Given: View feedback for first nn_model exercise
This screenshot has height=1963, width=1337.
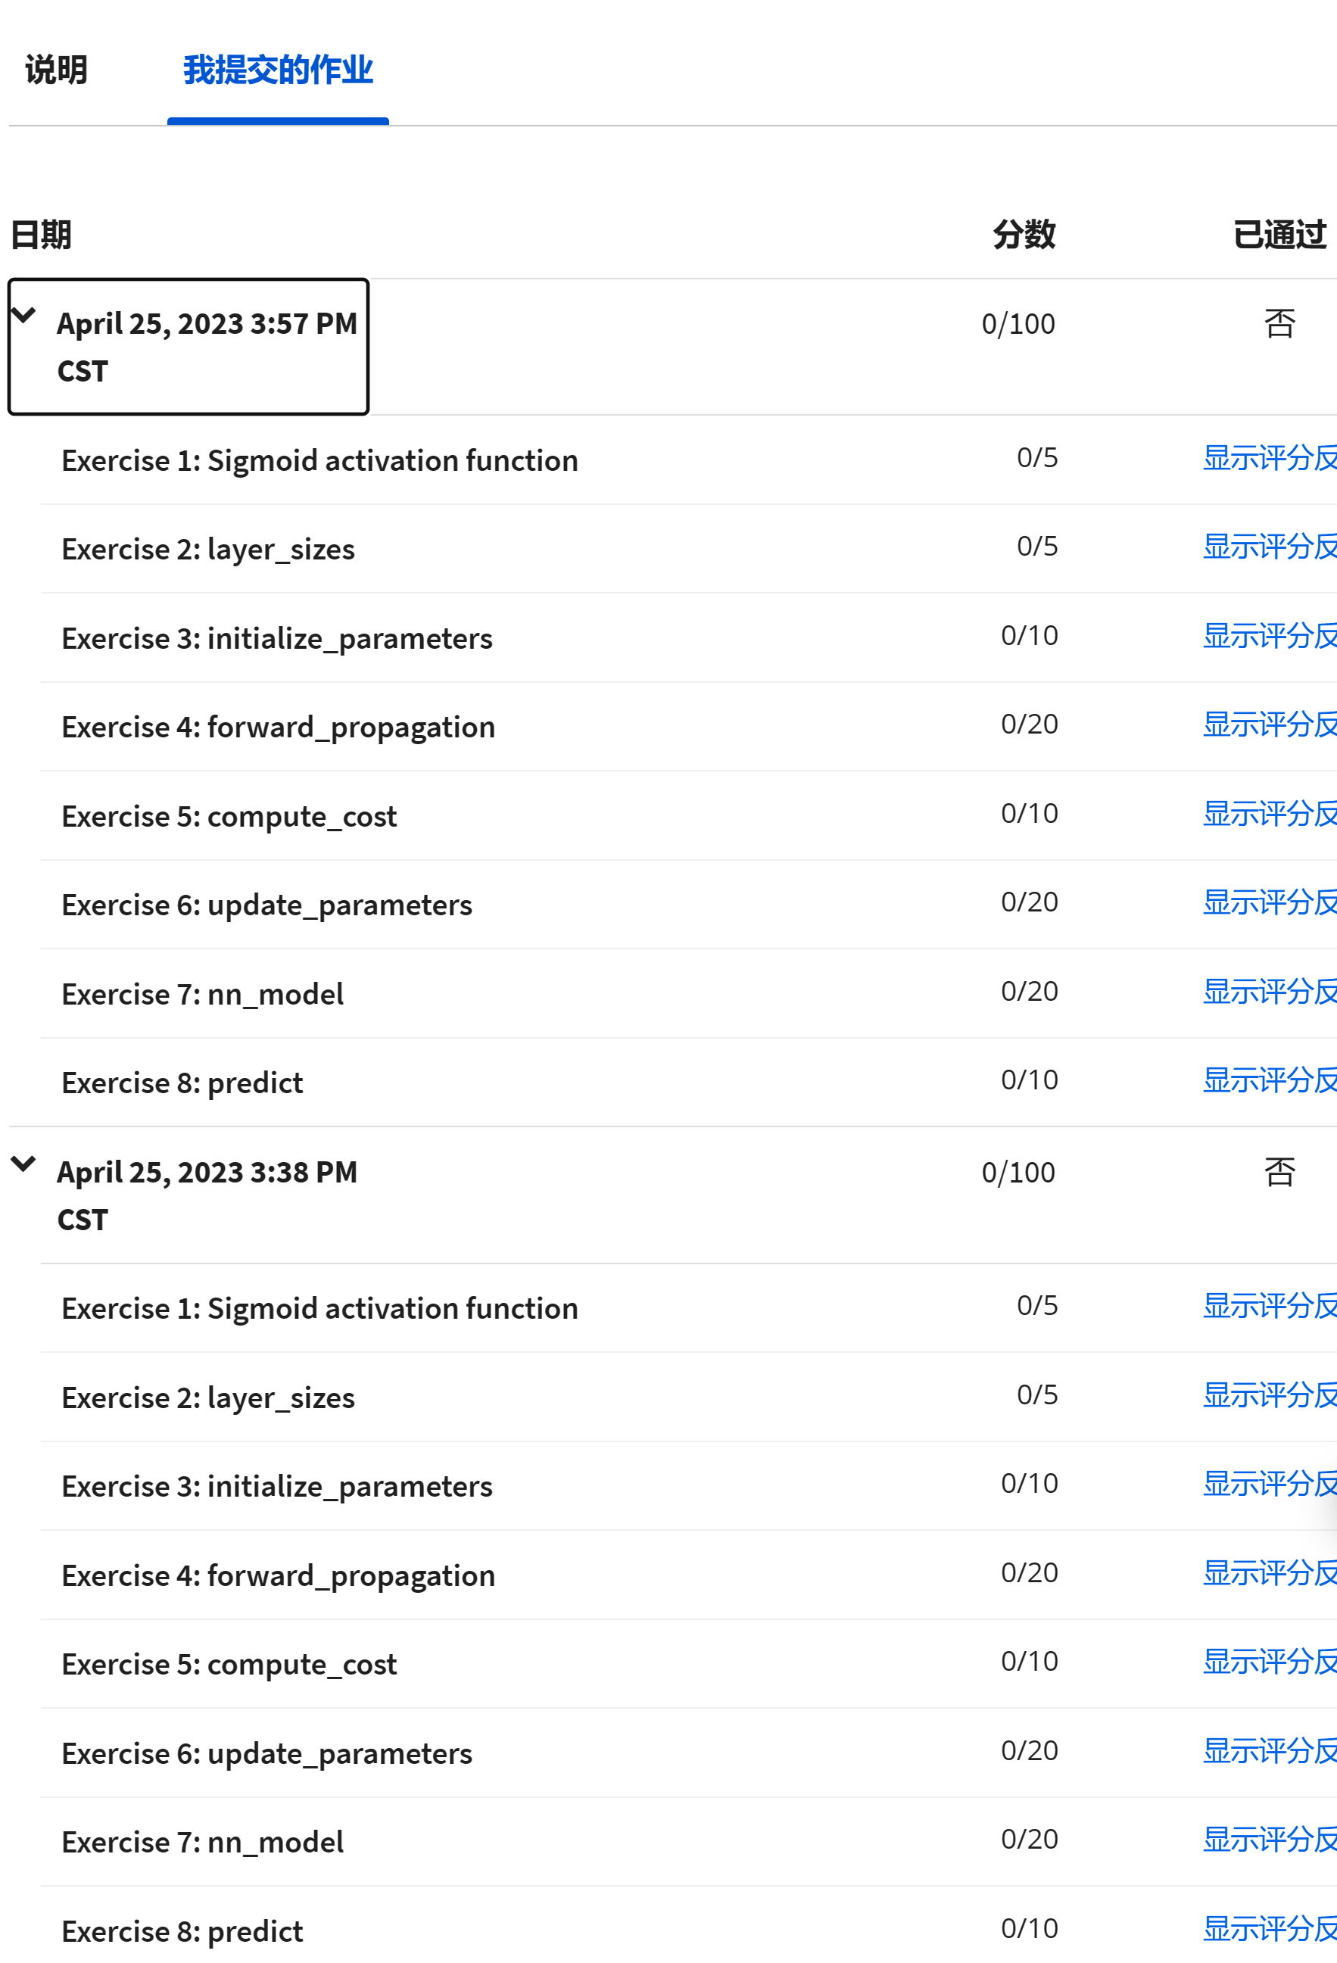Looking at the screenshot, I should [x=1269, y=992].
